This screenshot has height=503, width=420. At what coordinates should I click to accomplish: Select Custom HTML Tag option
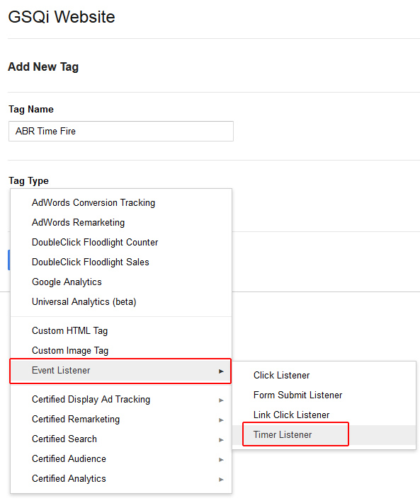(121, 331)
